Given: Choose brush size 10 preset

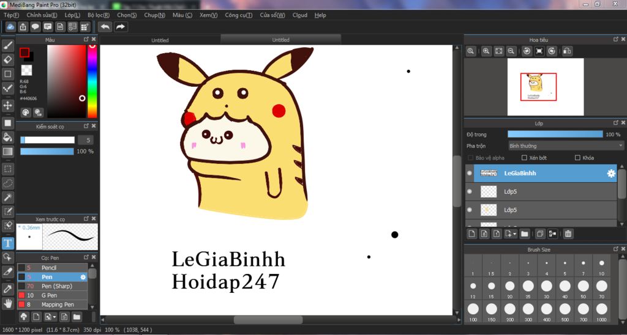Looking at the screenshot, I should tap(601, 267).
